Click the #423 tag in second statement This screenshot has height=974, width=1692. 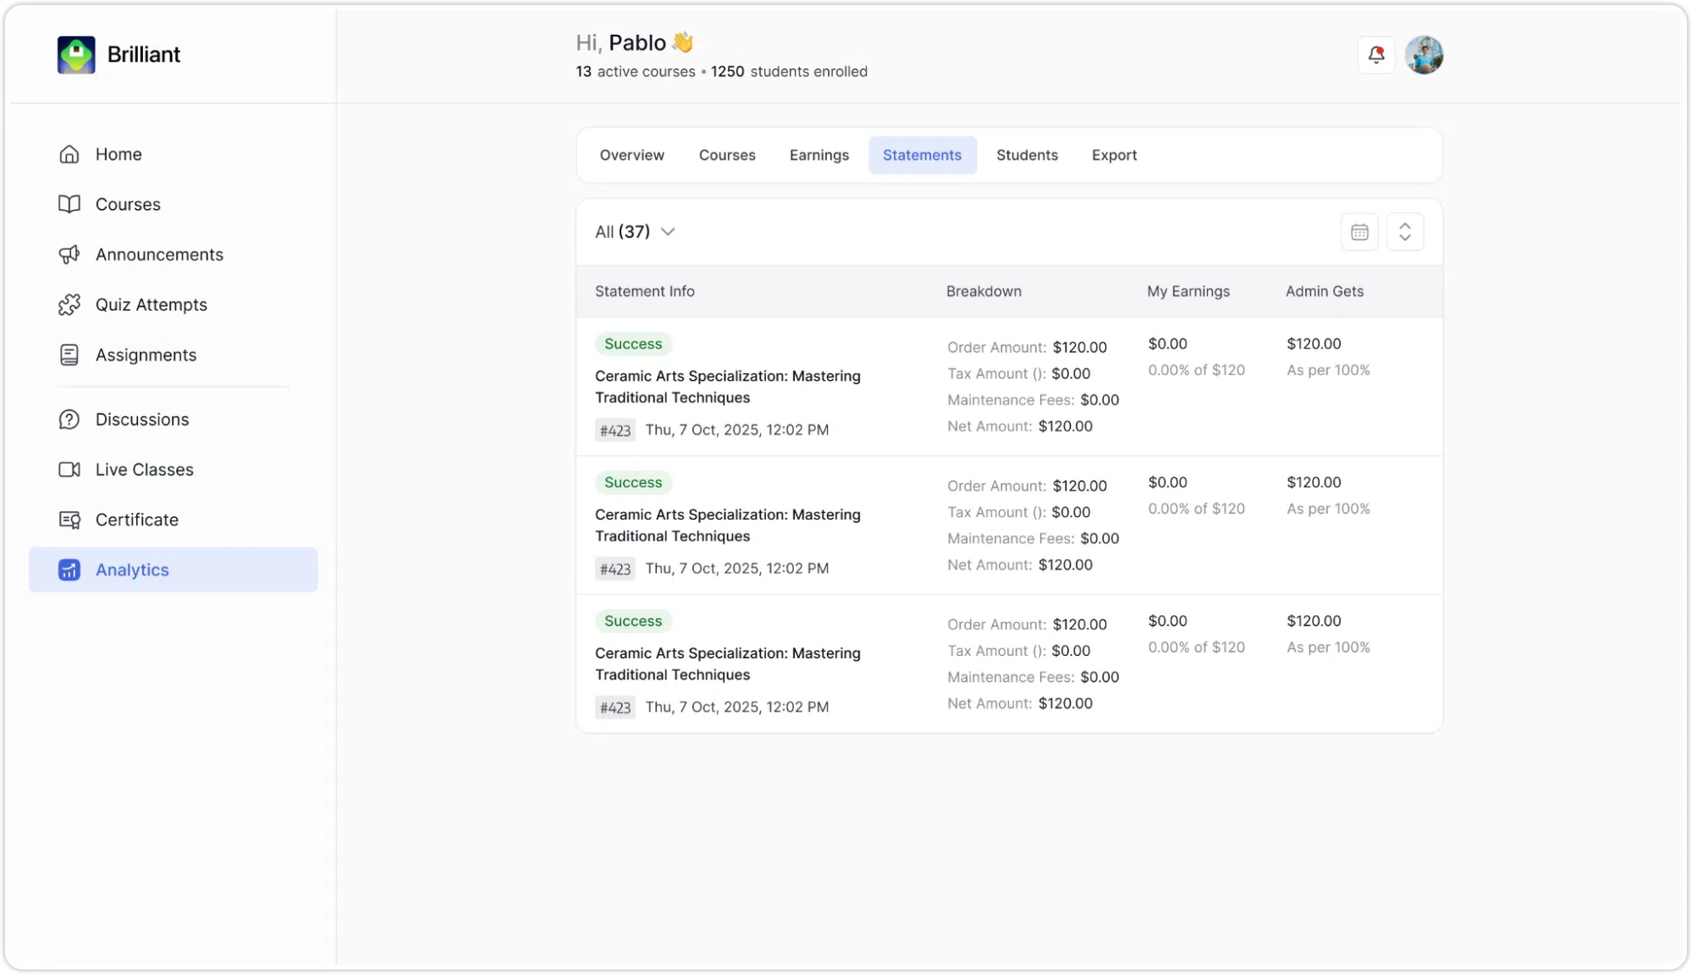[615, 570]
